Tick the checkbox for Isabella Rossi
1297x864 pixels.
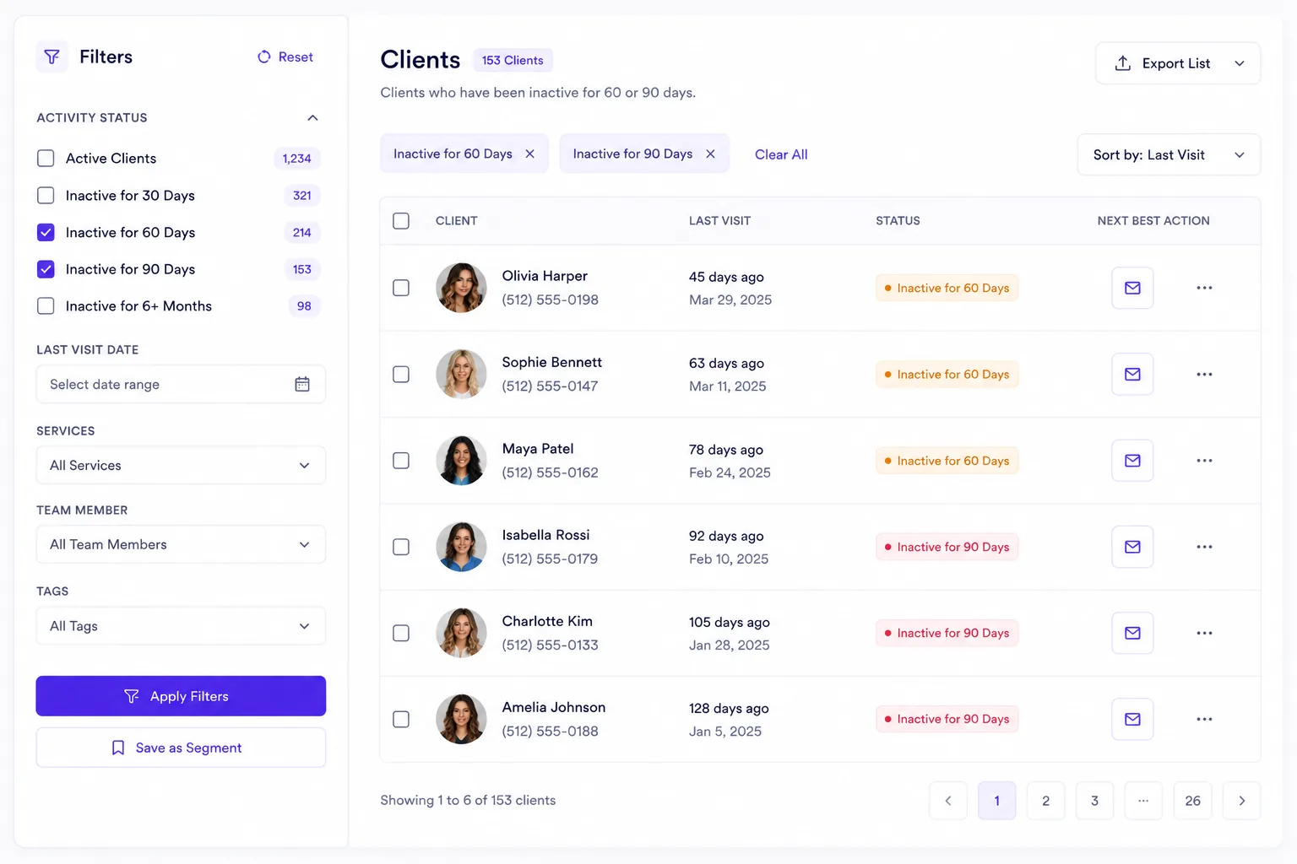click(401, 547)
